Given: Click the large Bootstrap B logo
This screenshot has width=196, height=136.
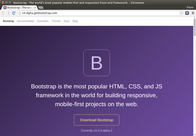Looking at the screenshot, I should coord(97,63).
